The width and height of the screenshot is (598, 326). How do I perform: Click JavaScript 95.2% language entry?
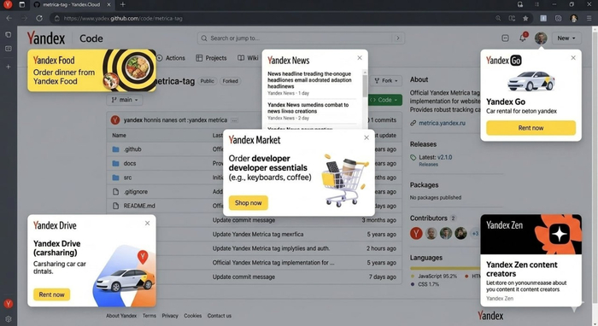pos(434,277)
